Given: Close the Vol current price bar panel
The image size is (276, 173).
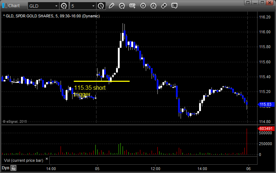Looking at the screenshot, I should point(47,159).
